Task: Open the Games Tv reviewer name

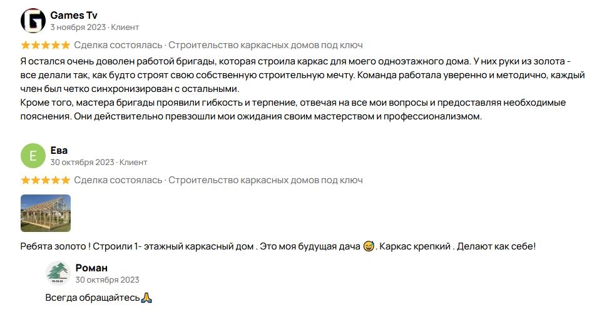Action: coord(73,15)
